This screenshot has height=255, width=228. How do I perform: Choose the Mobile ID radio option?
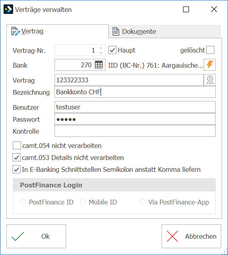pos(83,202)
